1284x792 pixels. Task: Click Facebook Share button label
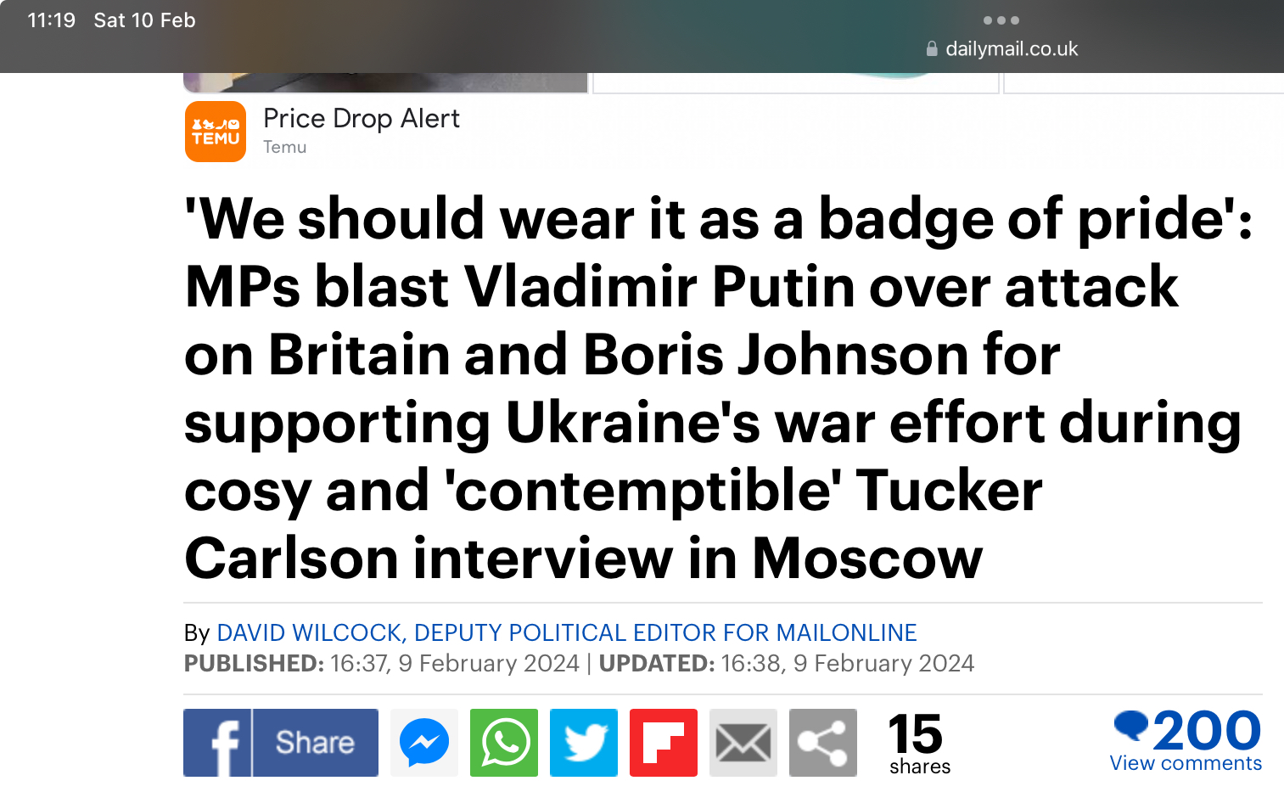[315, 743]
